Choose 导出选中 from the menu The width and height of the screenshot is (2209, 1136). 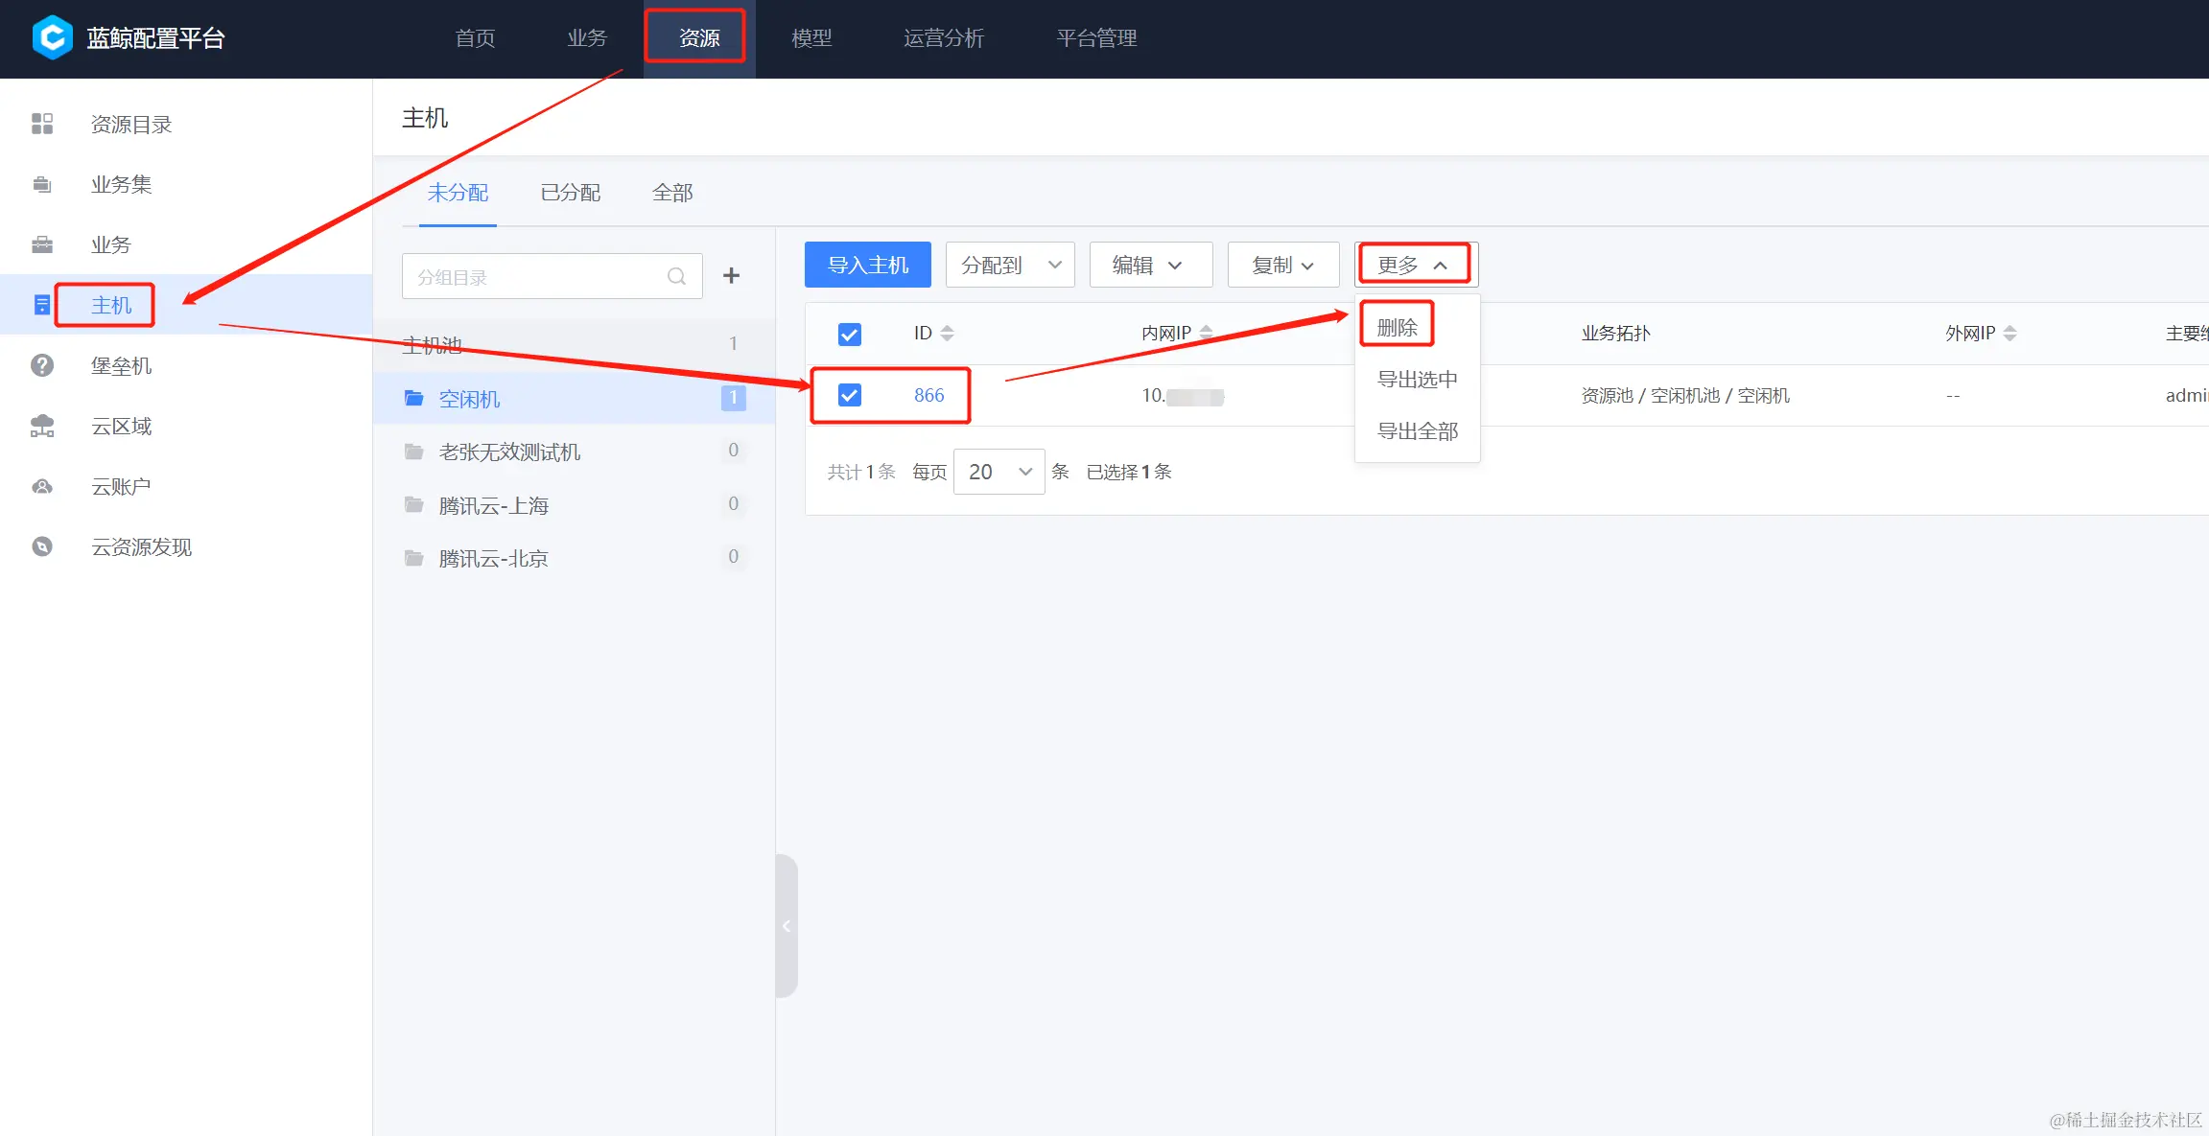point(1418,379)
